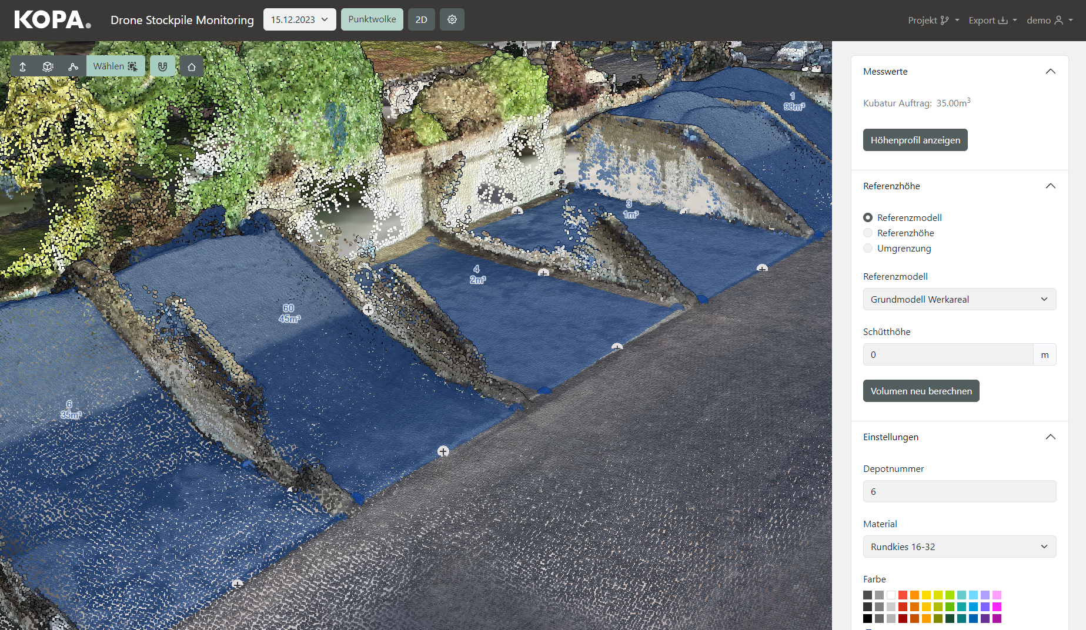The image size is (1086, 630).
Task: Reset view with the home icon
Action: tap(192, 66)
